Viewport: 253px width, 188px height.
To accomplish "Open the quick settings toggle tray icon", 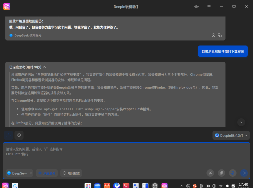I will click(x=233, y=186).
